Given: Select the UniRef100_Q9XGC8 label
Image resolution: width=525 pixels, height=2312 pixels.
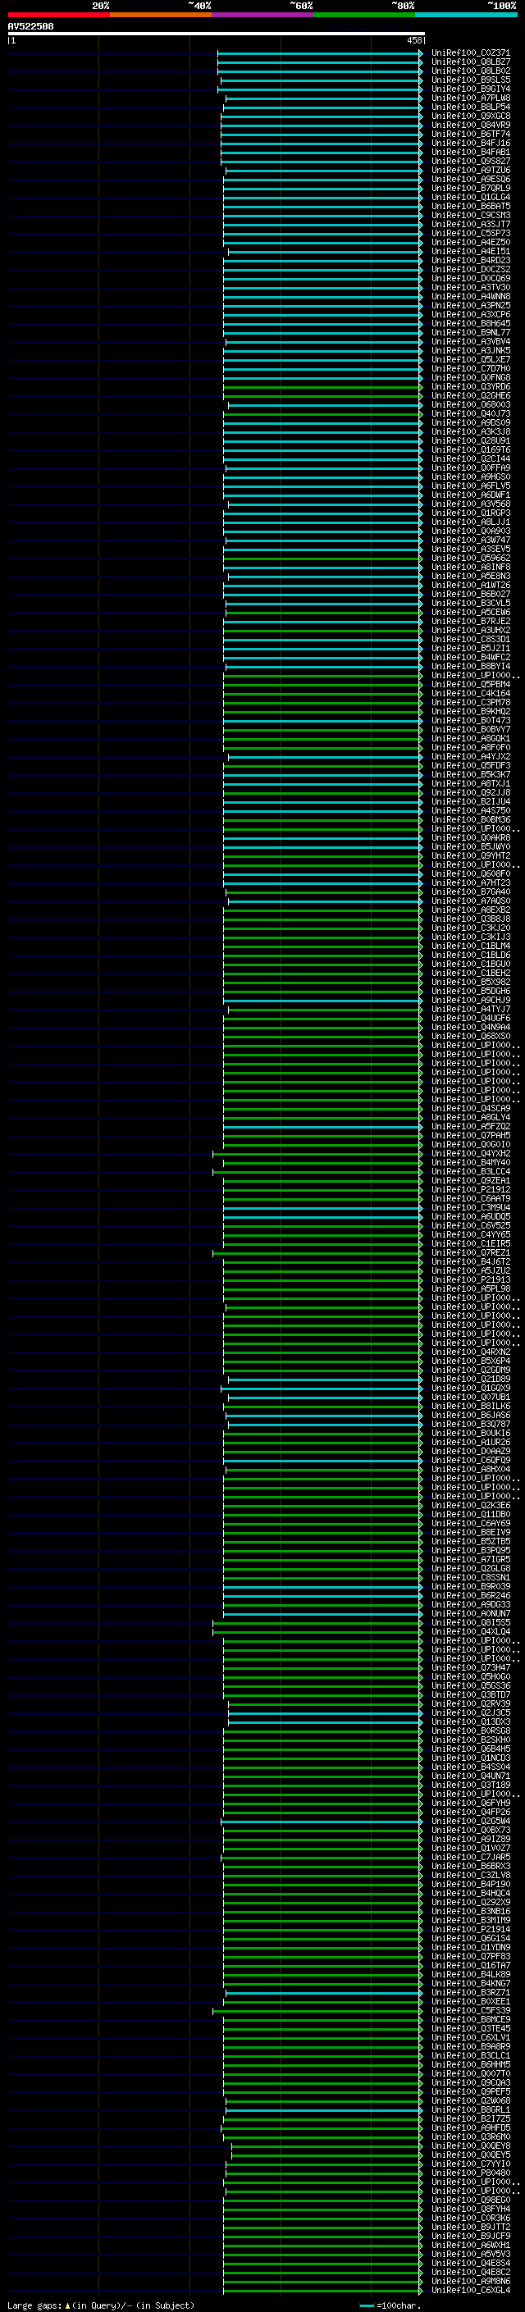Looking at the screenshot, I should pyautogui.click(x=470, y=116).
